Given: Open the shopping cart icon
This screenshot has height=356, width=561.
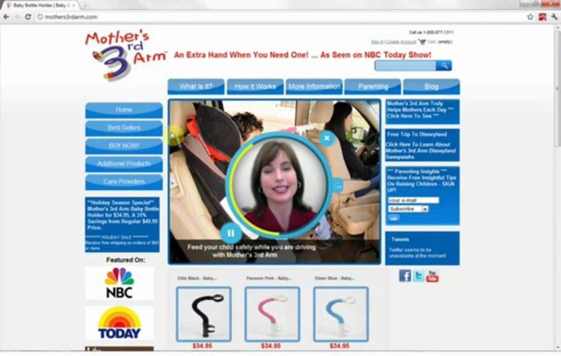Looking at the screenshot, I should pos(422,42).
